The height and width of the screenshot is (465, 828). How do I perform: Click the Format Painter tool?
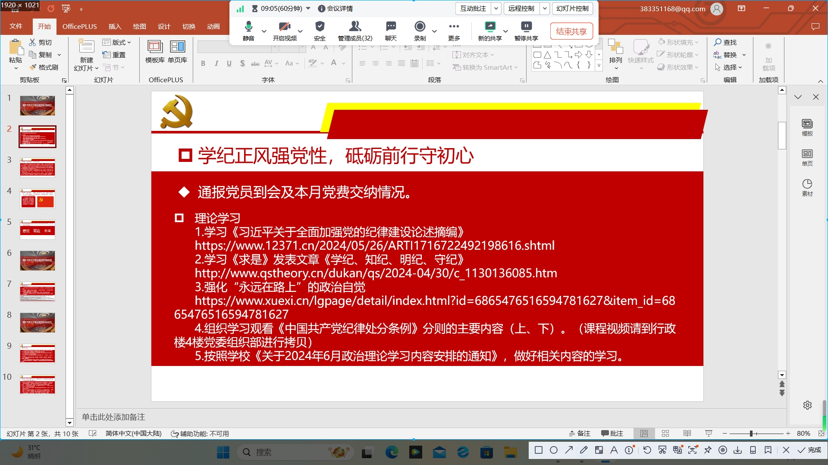point(44,67)
